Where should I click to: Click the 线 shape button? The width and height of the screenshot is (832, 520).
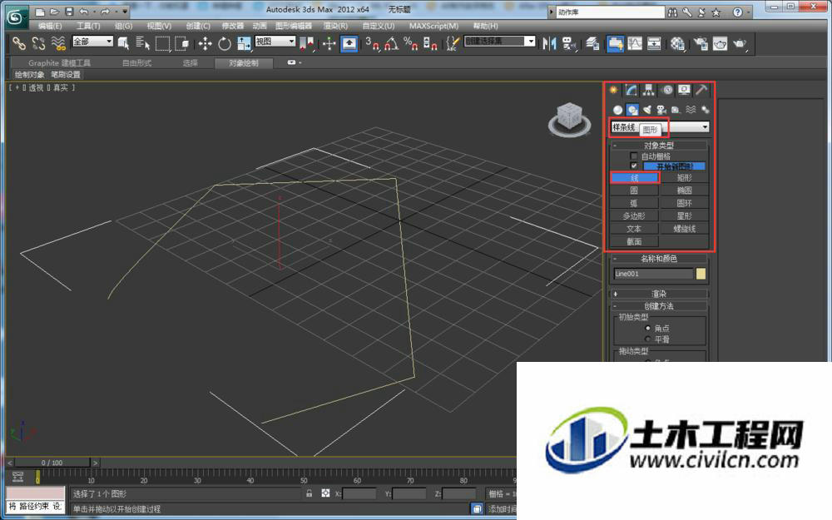(635, 178)
